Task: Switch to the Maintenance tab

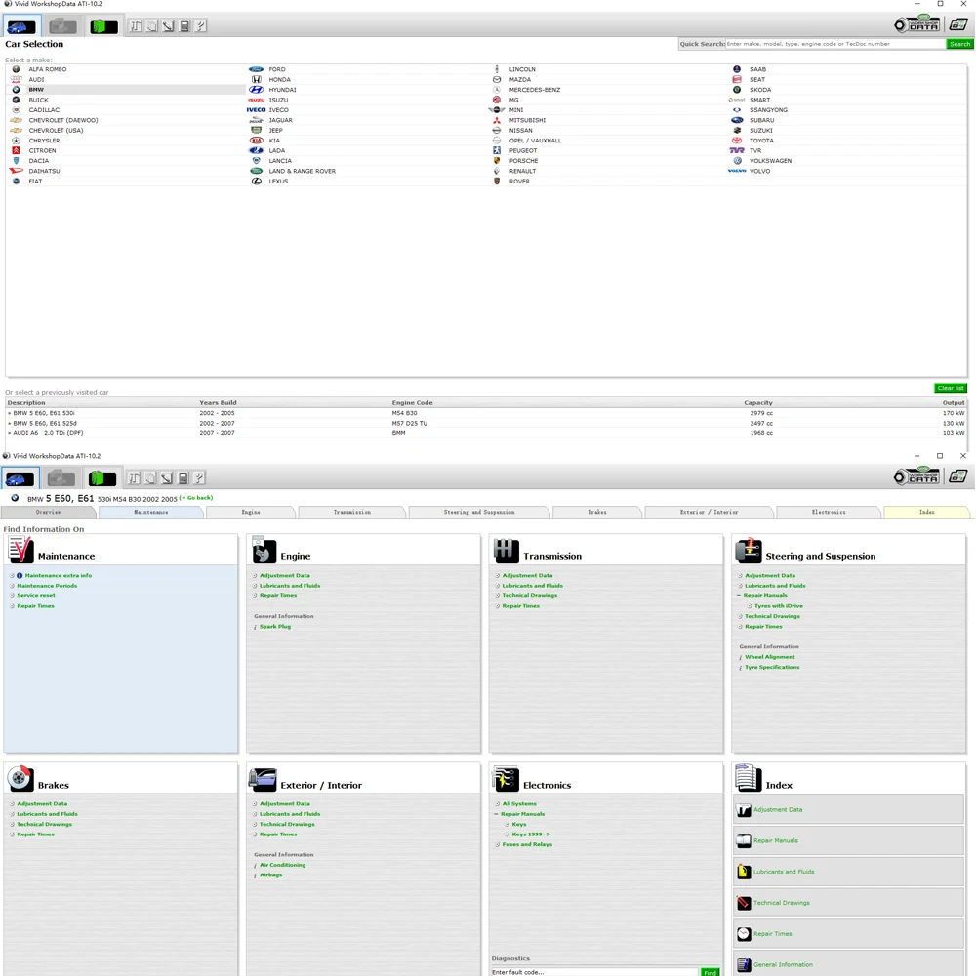Action: (x=151, y=513)
